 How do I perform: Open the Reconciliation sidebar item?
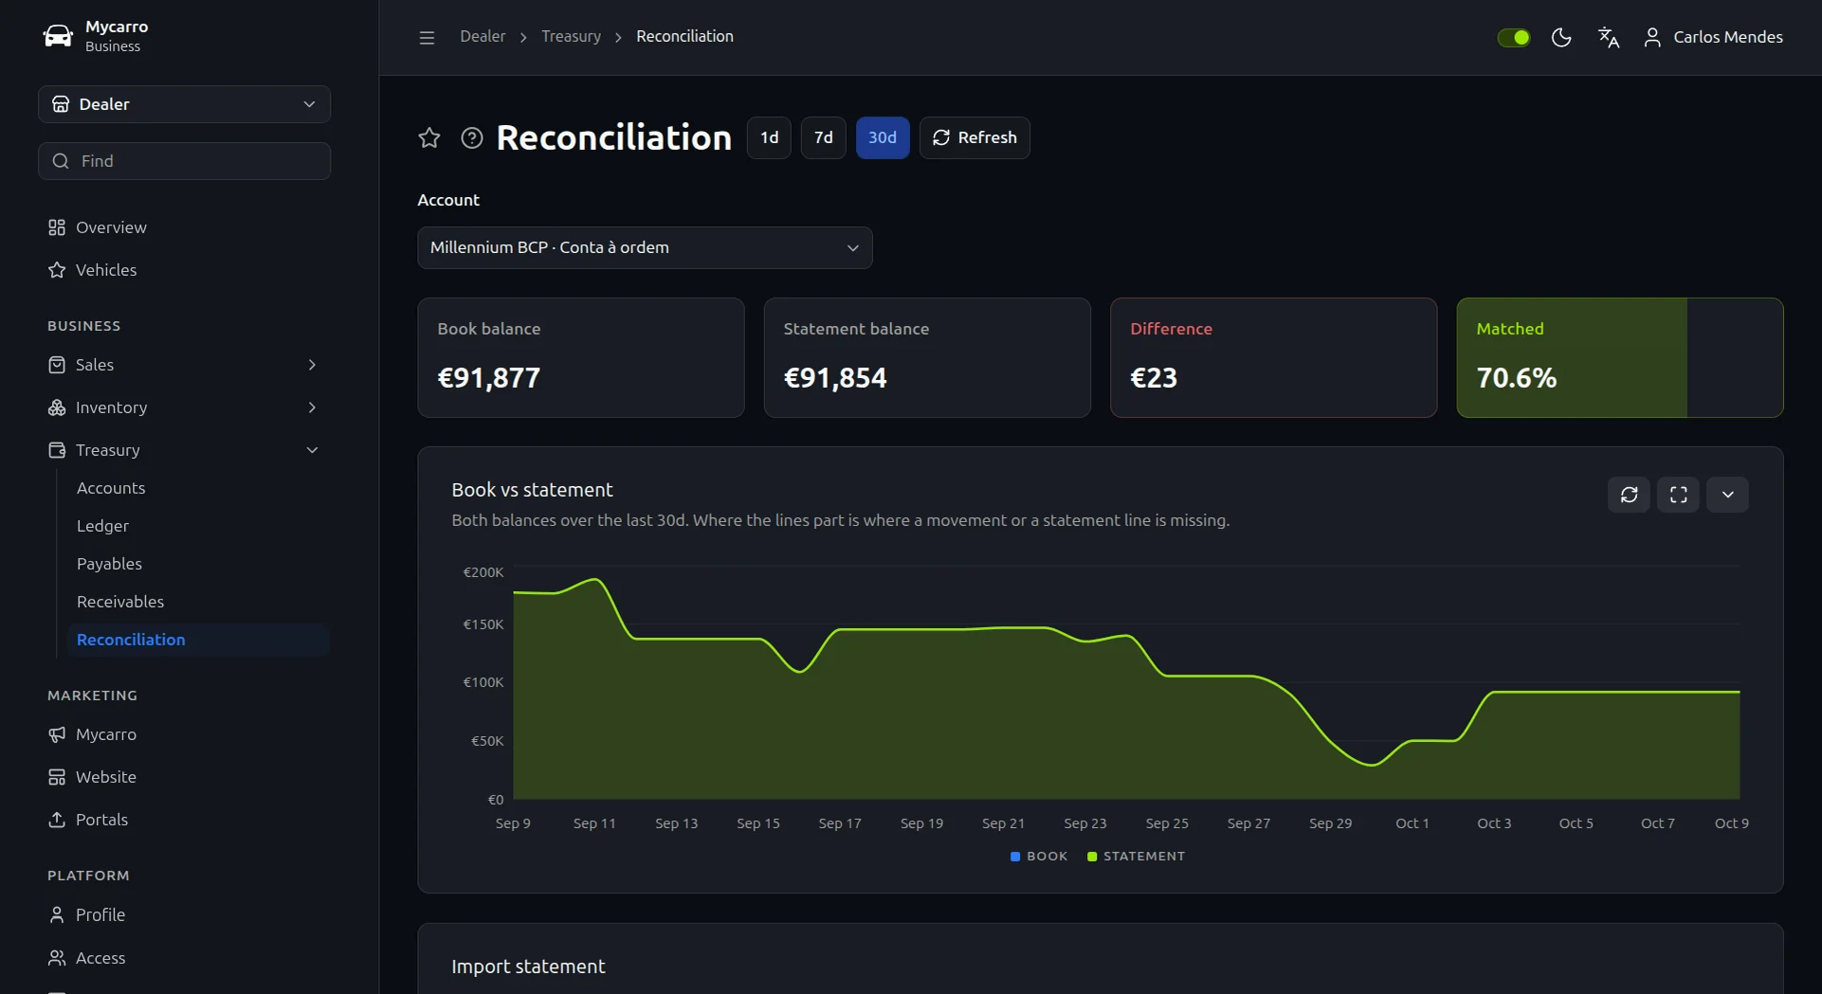pyautogui.click(x=198, y=640)
